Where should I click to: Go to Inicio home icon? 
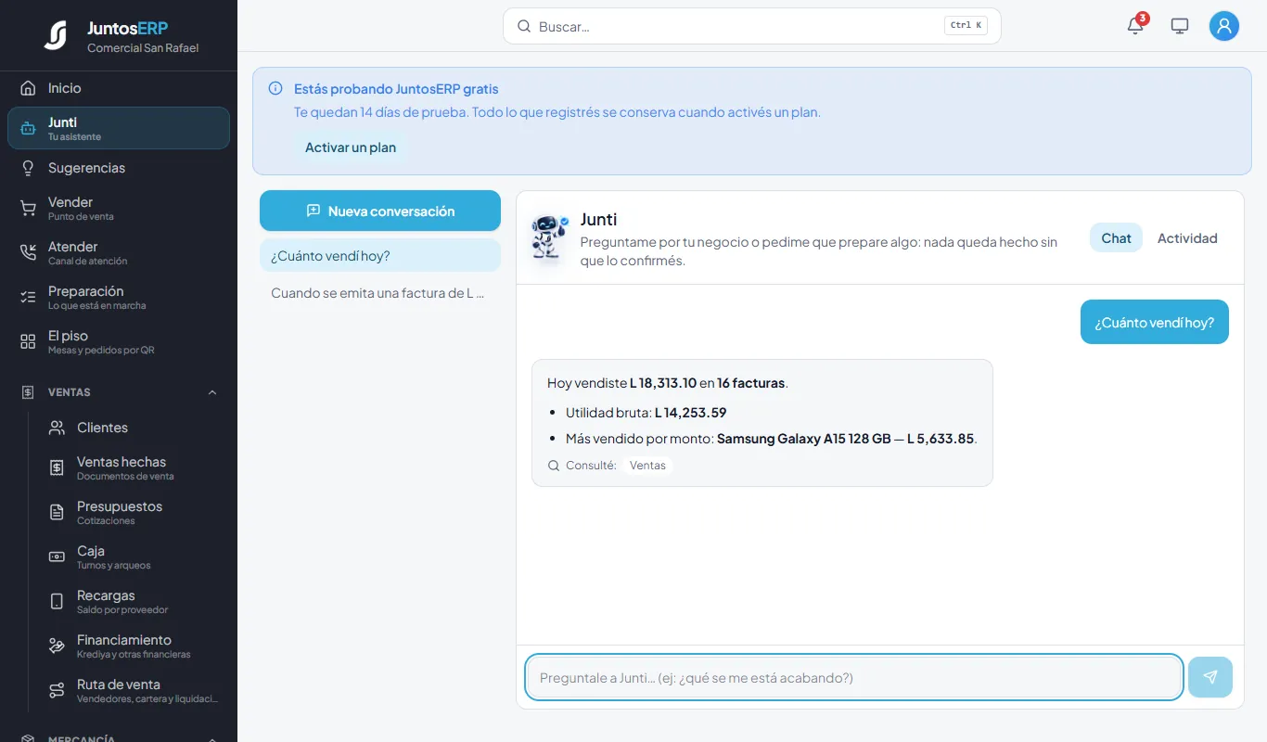28,88
